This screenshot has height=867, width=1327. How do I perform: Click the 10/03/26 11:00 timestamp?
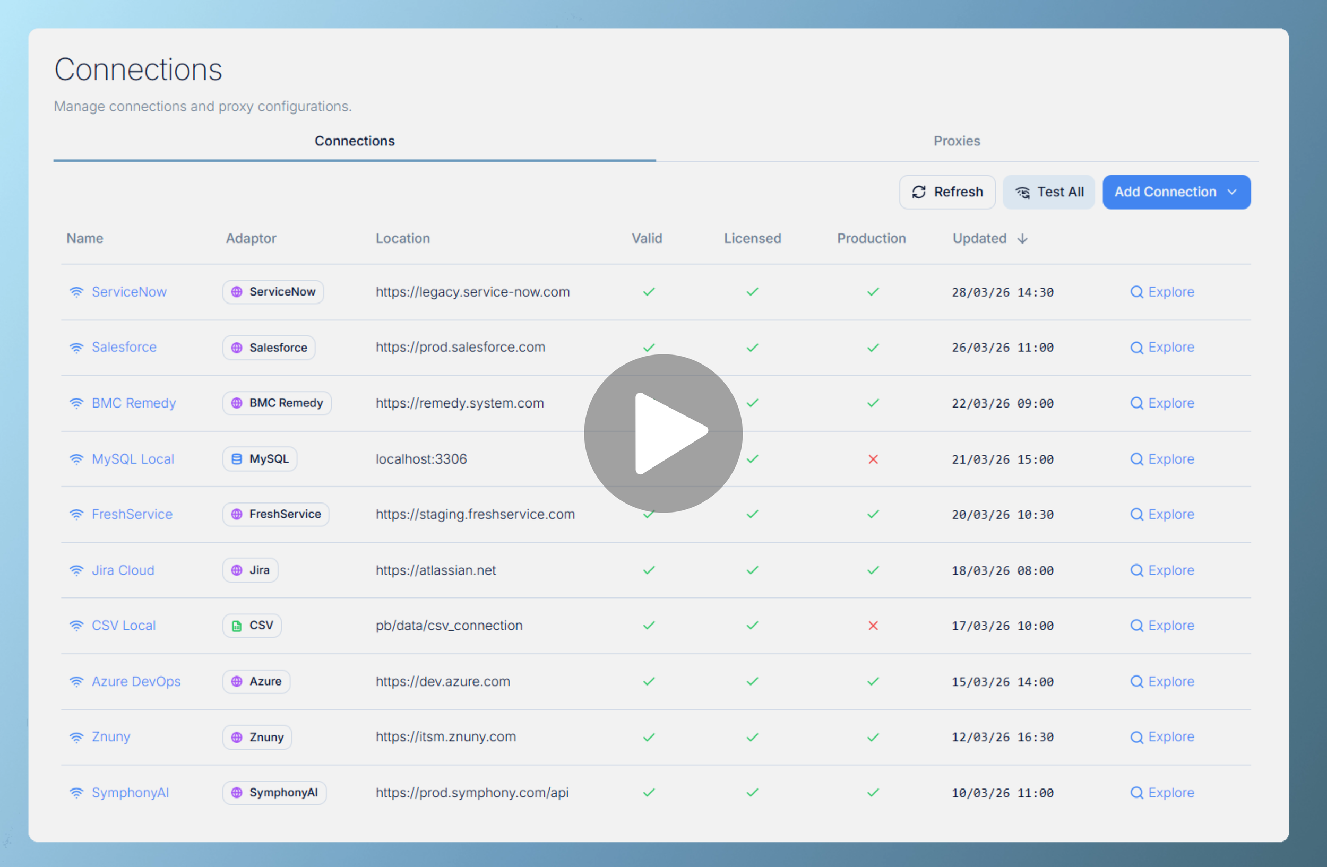(1003, 793)
